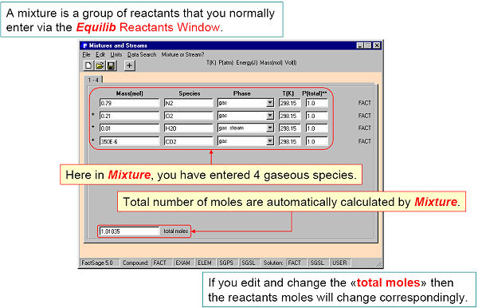Open the Mixture or Stream? menu
Screen dimensions: 478x308
coord(183,54)
